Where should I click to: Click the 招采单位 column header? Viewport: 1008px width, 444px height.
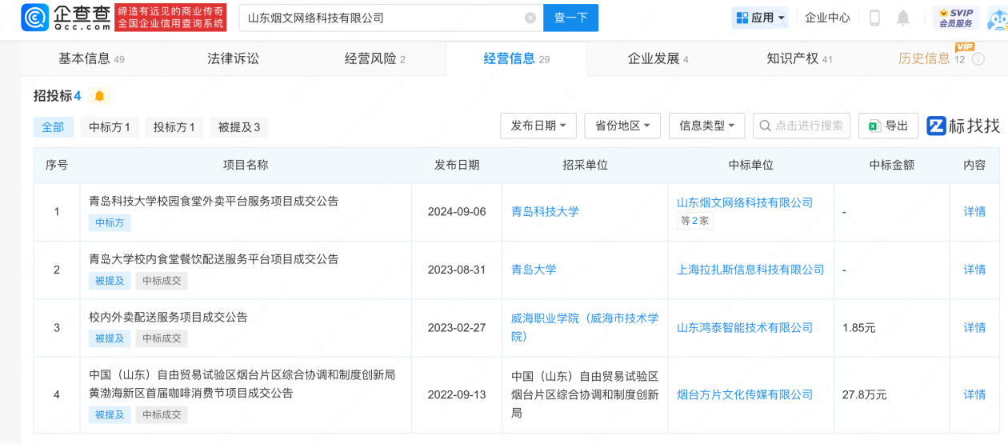[586, 165]
